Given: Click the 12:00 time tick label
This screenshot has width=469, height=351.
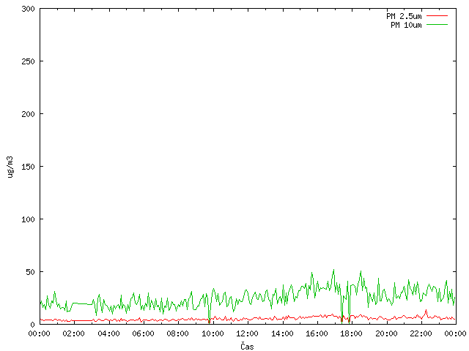Looking at the screenshot, I should [x=248, y=333].
